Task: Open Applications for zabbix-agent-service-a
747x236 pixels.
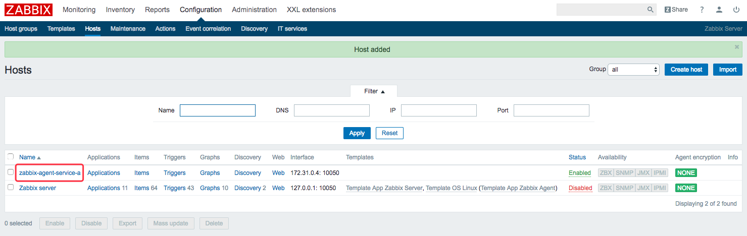Action: 104,173
